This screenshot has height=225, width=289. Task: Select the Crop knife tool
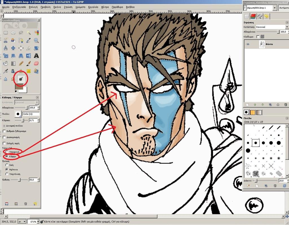coord(29,48)
